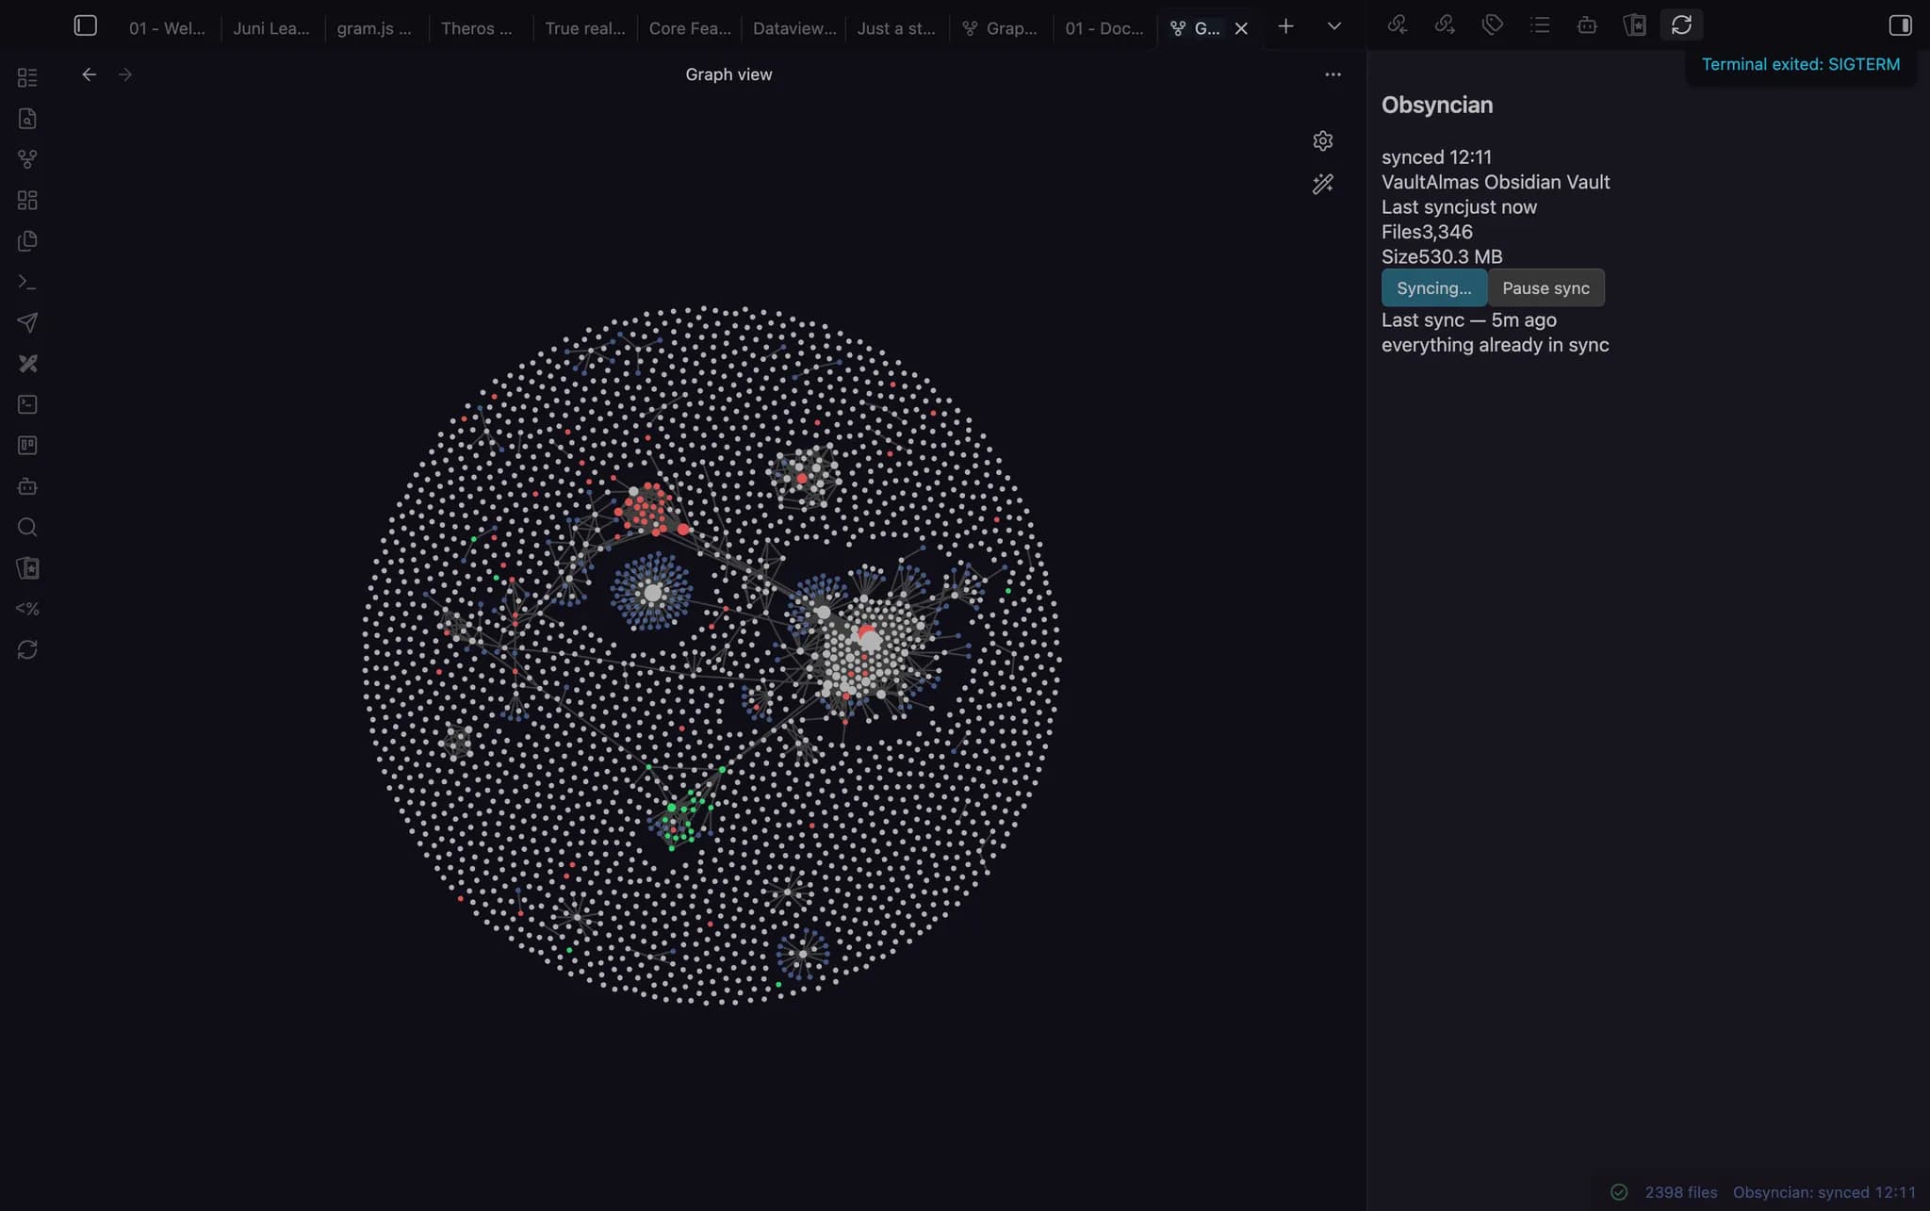Switch to the 'Juni Lea...' tab
Image resolution: width=1930 pixels, height=1211 pixels.
tap(271, 28)
